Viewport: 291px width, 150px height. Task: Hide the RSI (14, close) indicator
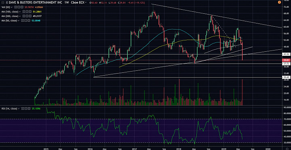point(23,109)
